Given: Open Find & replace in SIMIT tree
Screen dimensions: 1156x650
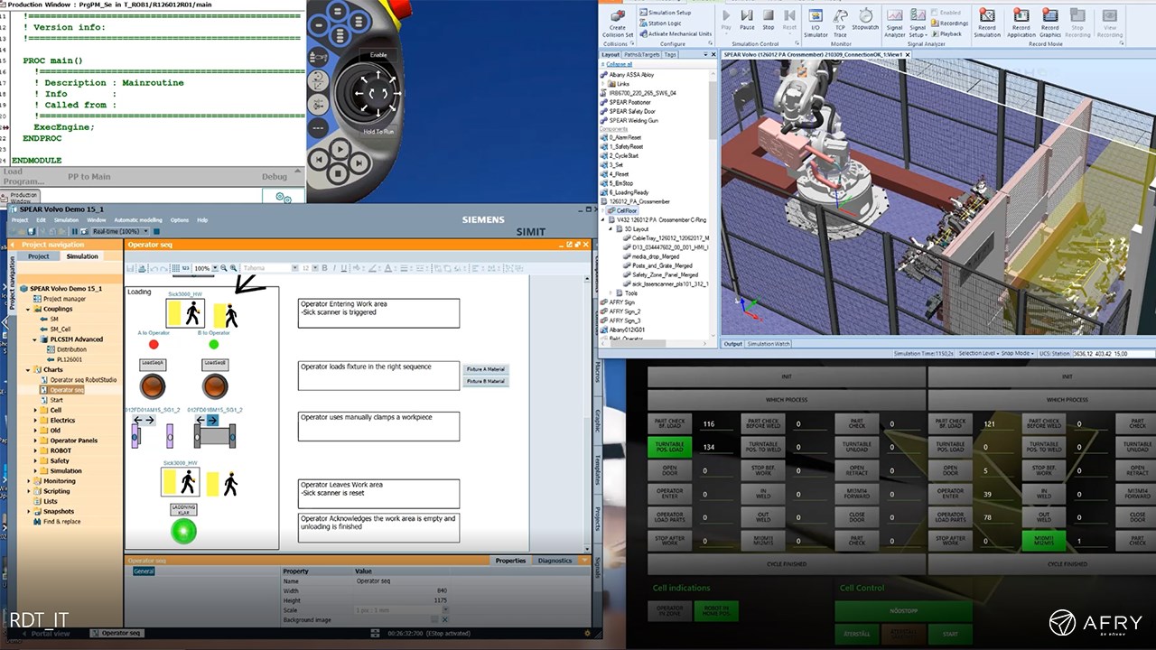Looking at the screenshot, I should pos(56,521).
